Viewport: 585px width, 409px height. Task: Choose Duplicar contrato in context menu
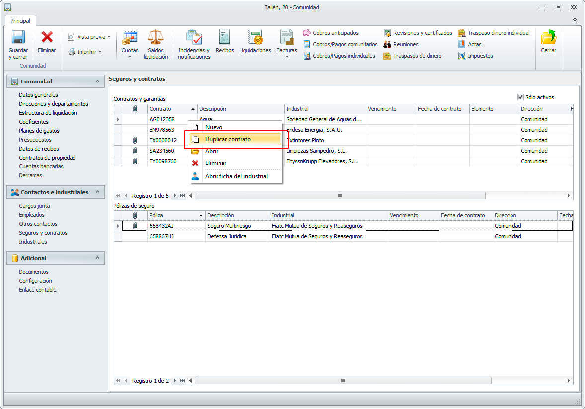[x=235, y=139]
